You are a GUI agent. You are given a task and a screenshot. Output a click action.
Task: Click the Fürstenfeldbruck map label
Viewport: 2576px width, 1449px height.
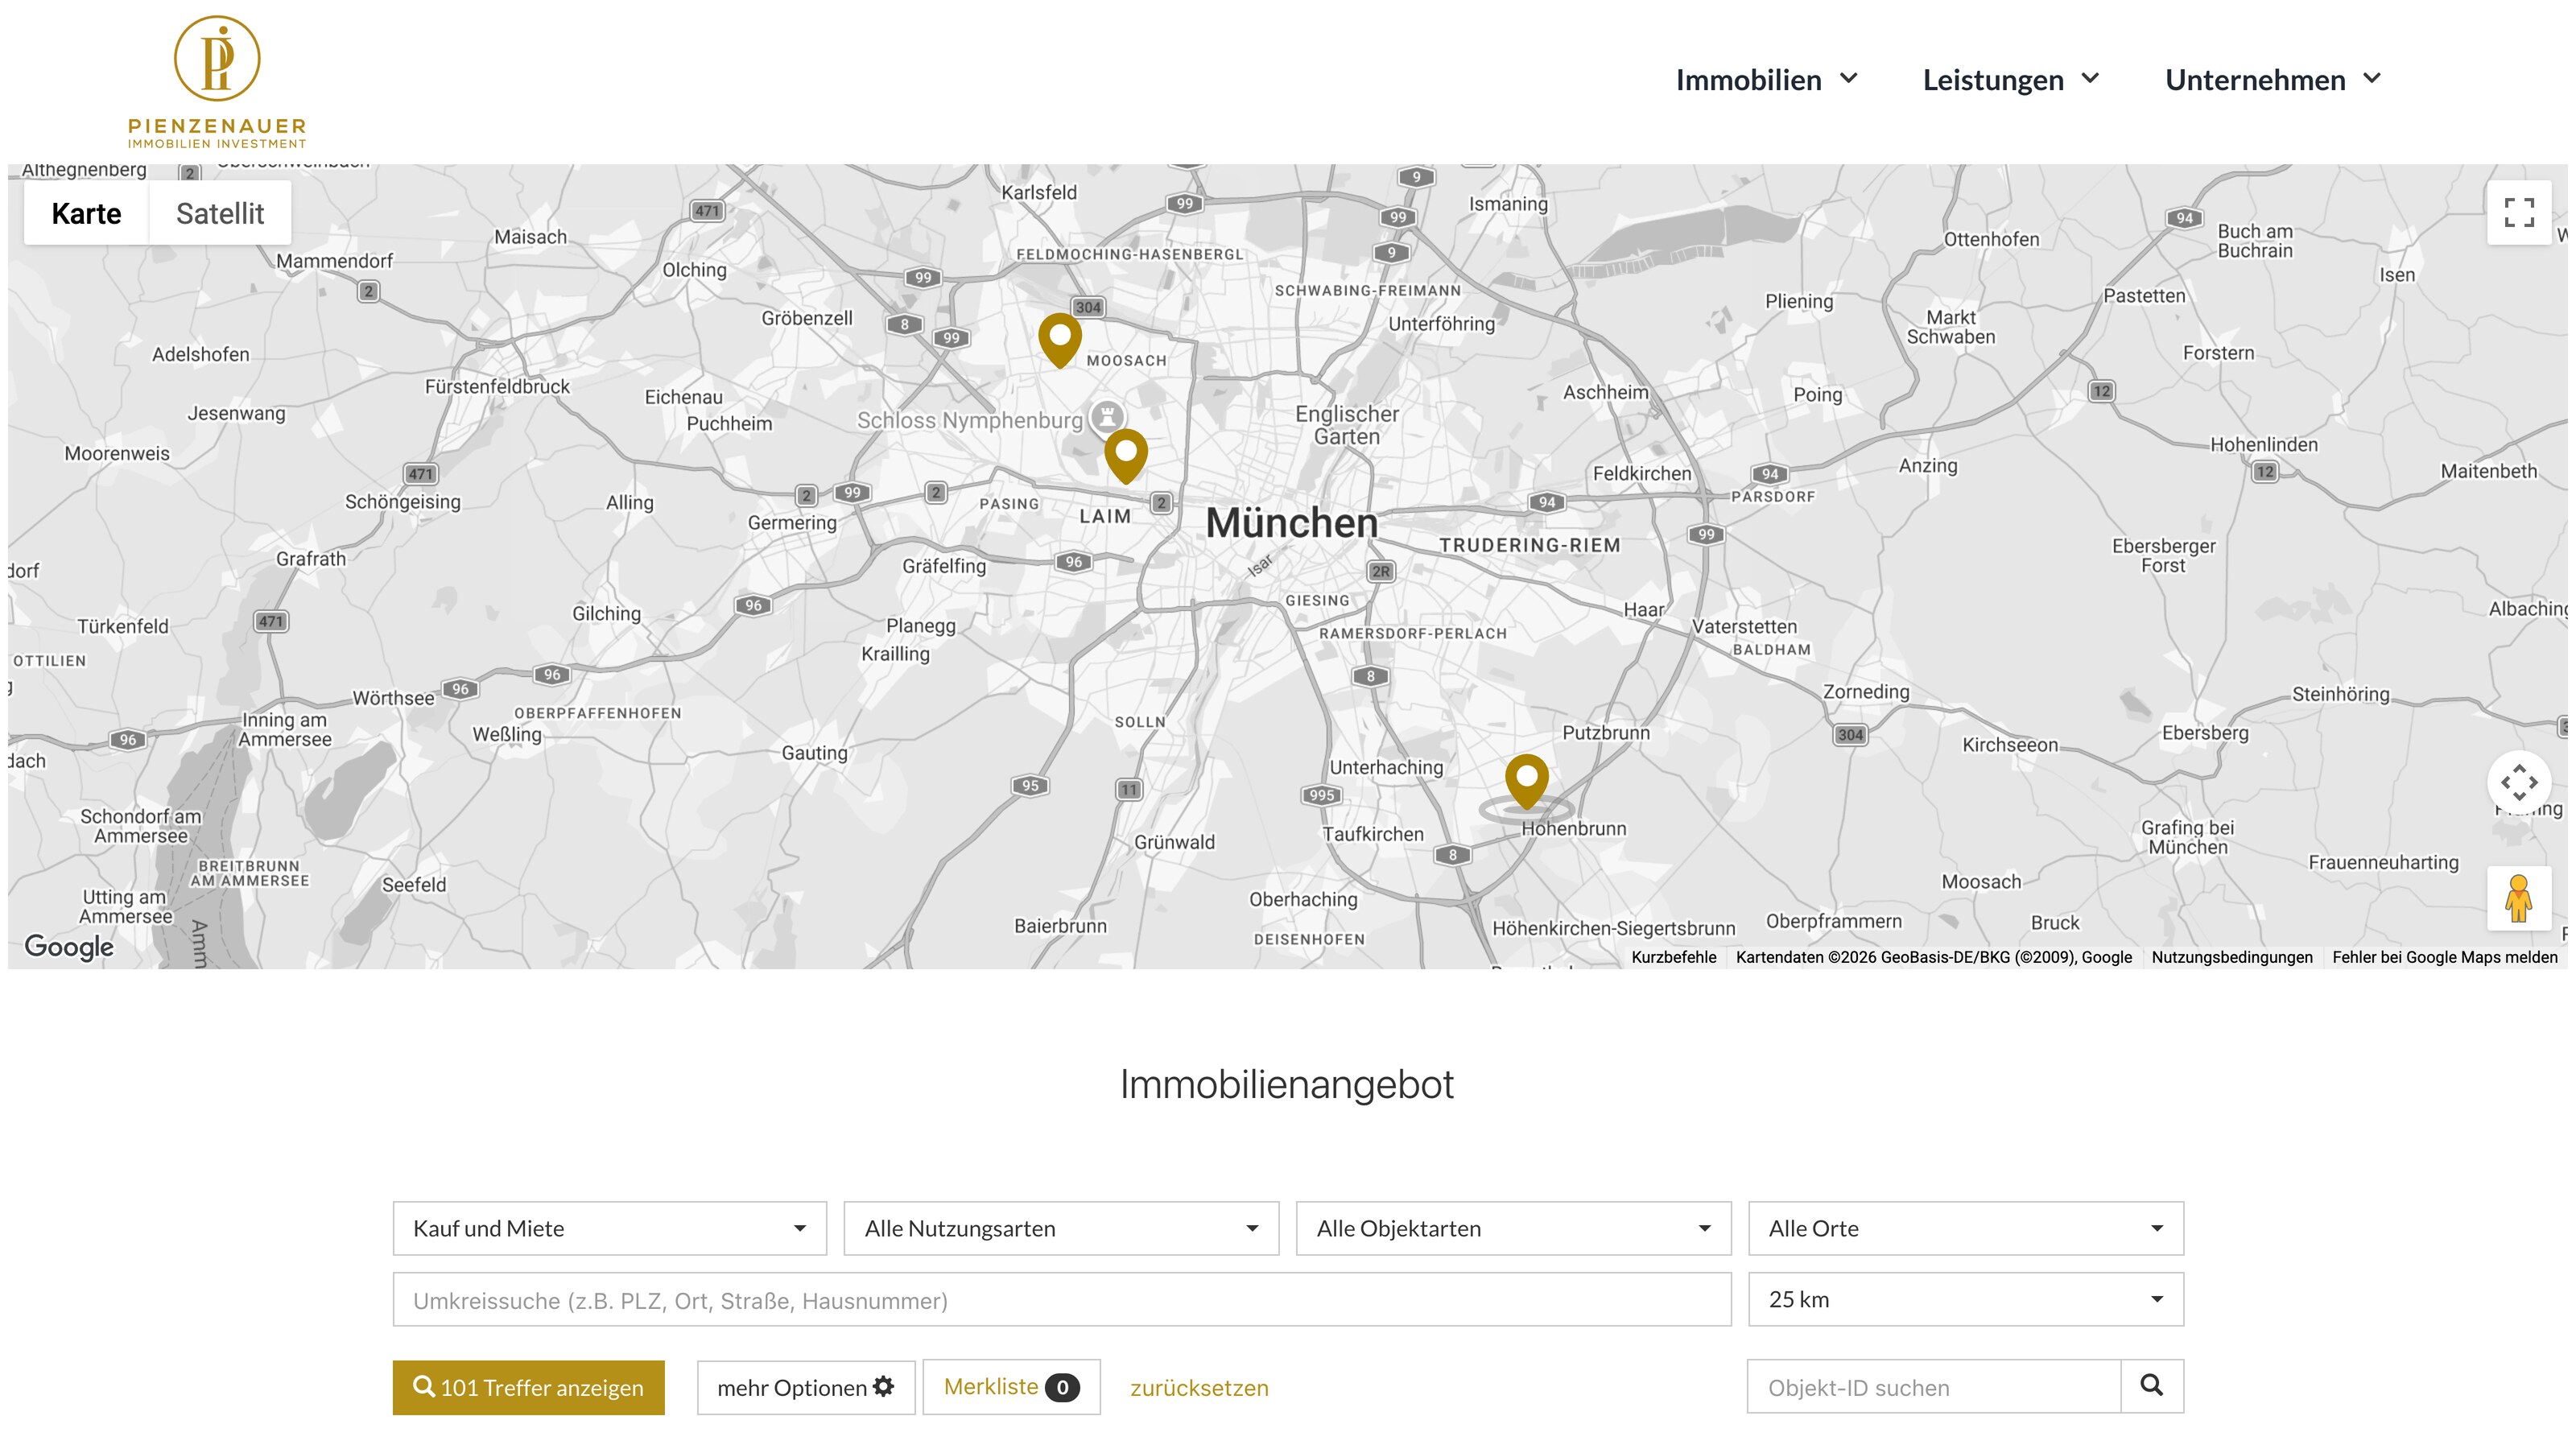point(497,386)
